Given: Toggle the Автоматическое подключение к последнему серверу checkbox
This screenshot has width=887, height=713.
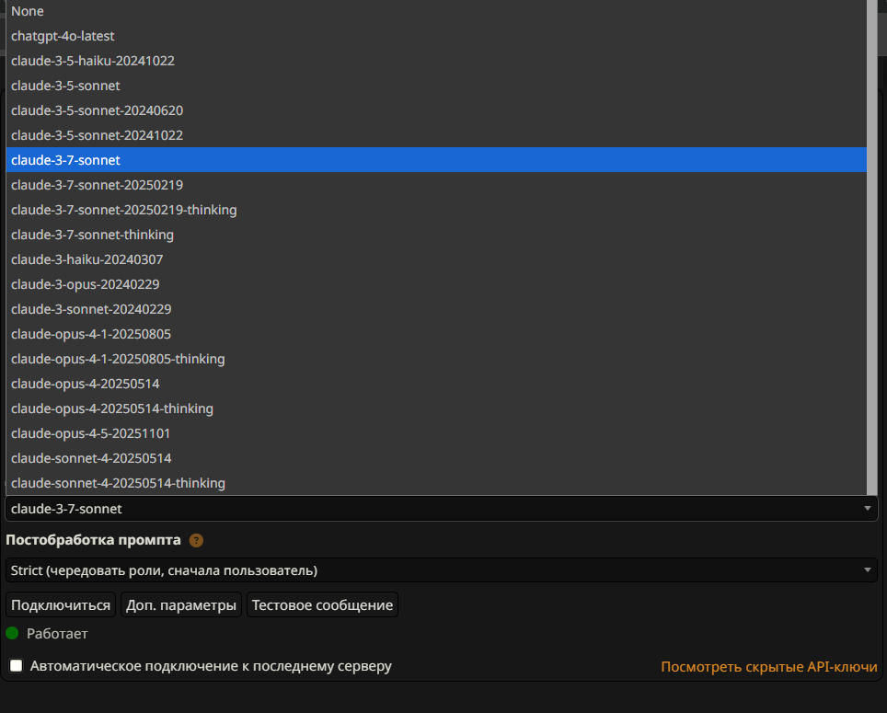Looking at the screenshot, I should pyautogui.click(x=17, y=665).
